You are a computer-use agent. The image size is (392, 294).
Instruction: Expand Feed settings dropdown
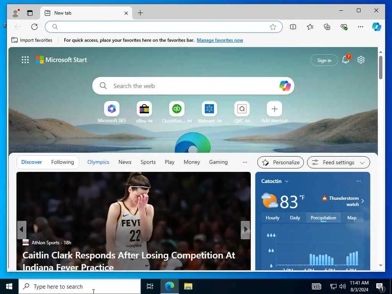[338, 162]
